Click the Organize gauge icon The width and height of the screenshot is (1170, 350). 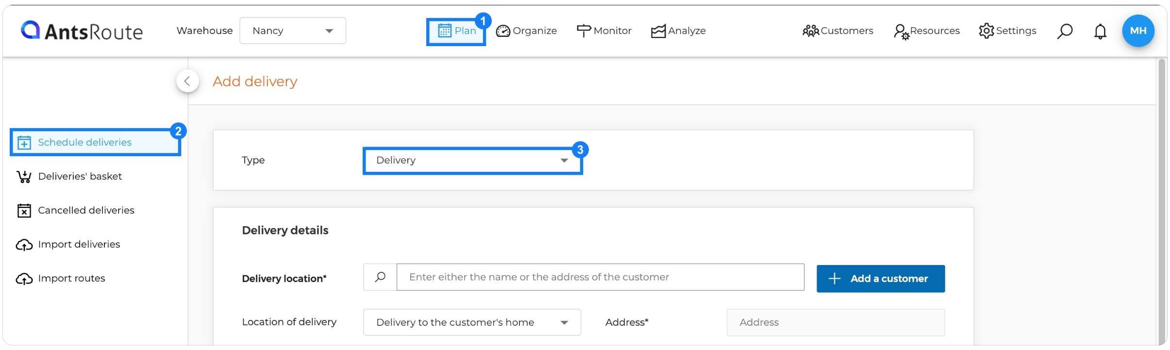click(x=503, y=31)
